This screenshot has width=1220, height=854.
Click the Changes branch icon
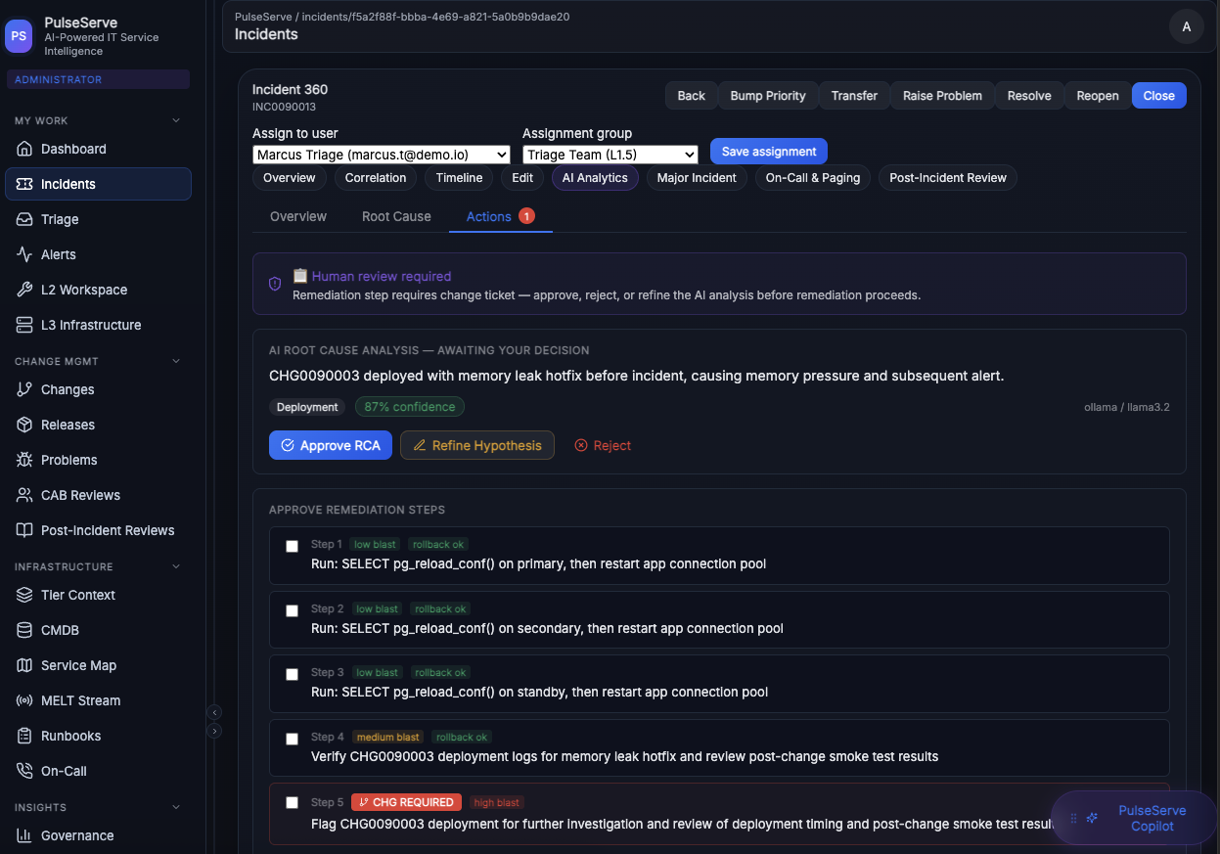tap(24, 389)
